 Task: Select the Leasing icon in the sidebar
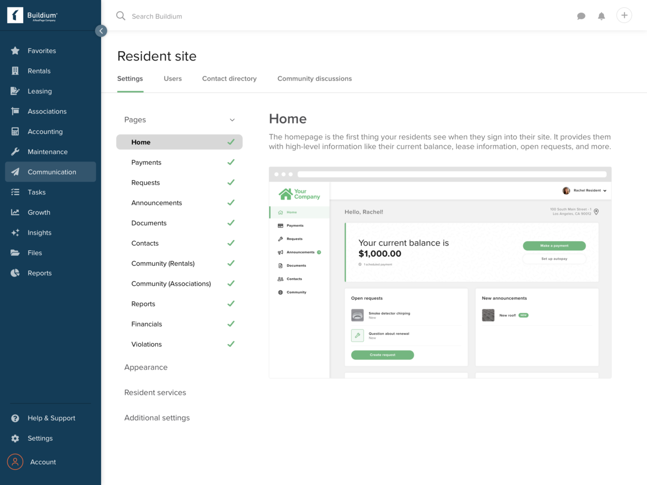click(x=15, y=91)
